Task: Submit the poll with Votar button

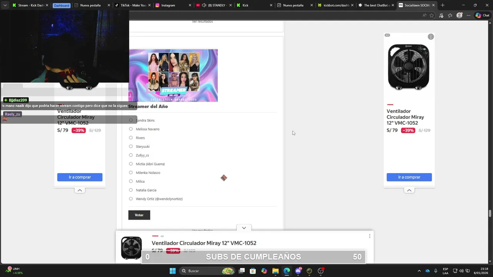Action: 139,215
